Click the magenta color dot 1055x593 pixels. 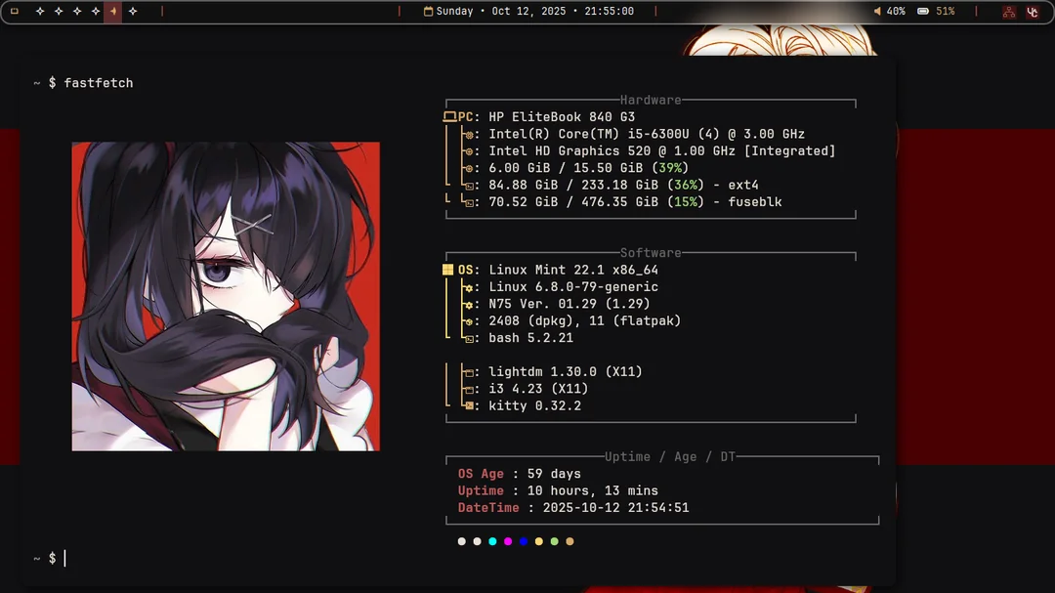pos(508,541)
